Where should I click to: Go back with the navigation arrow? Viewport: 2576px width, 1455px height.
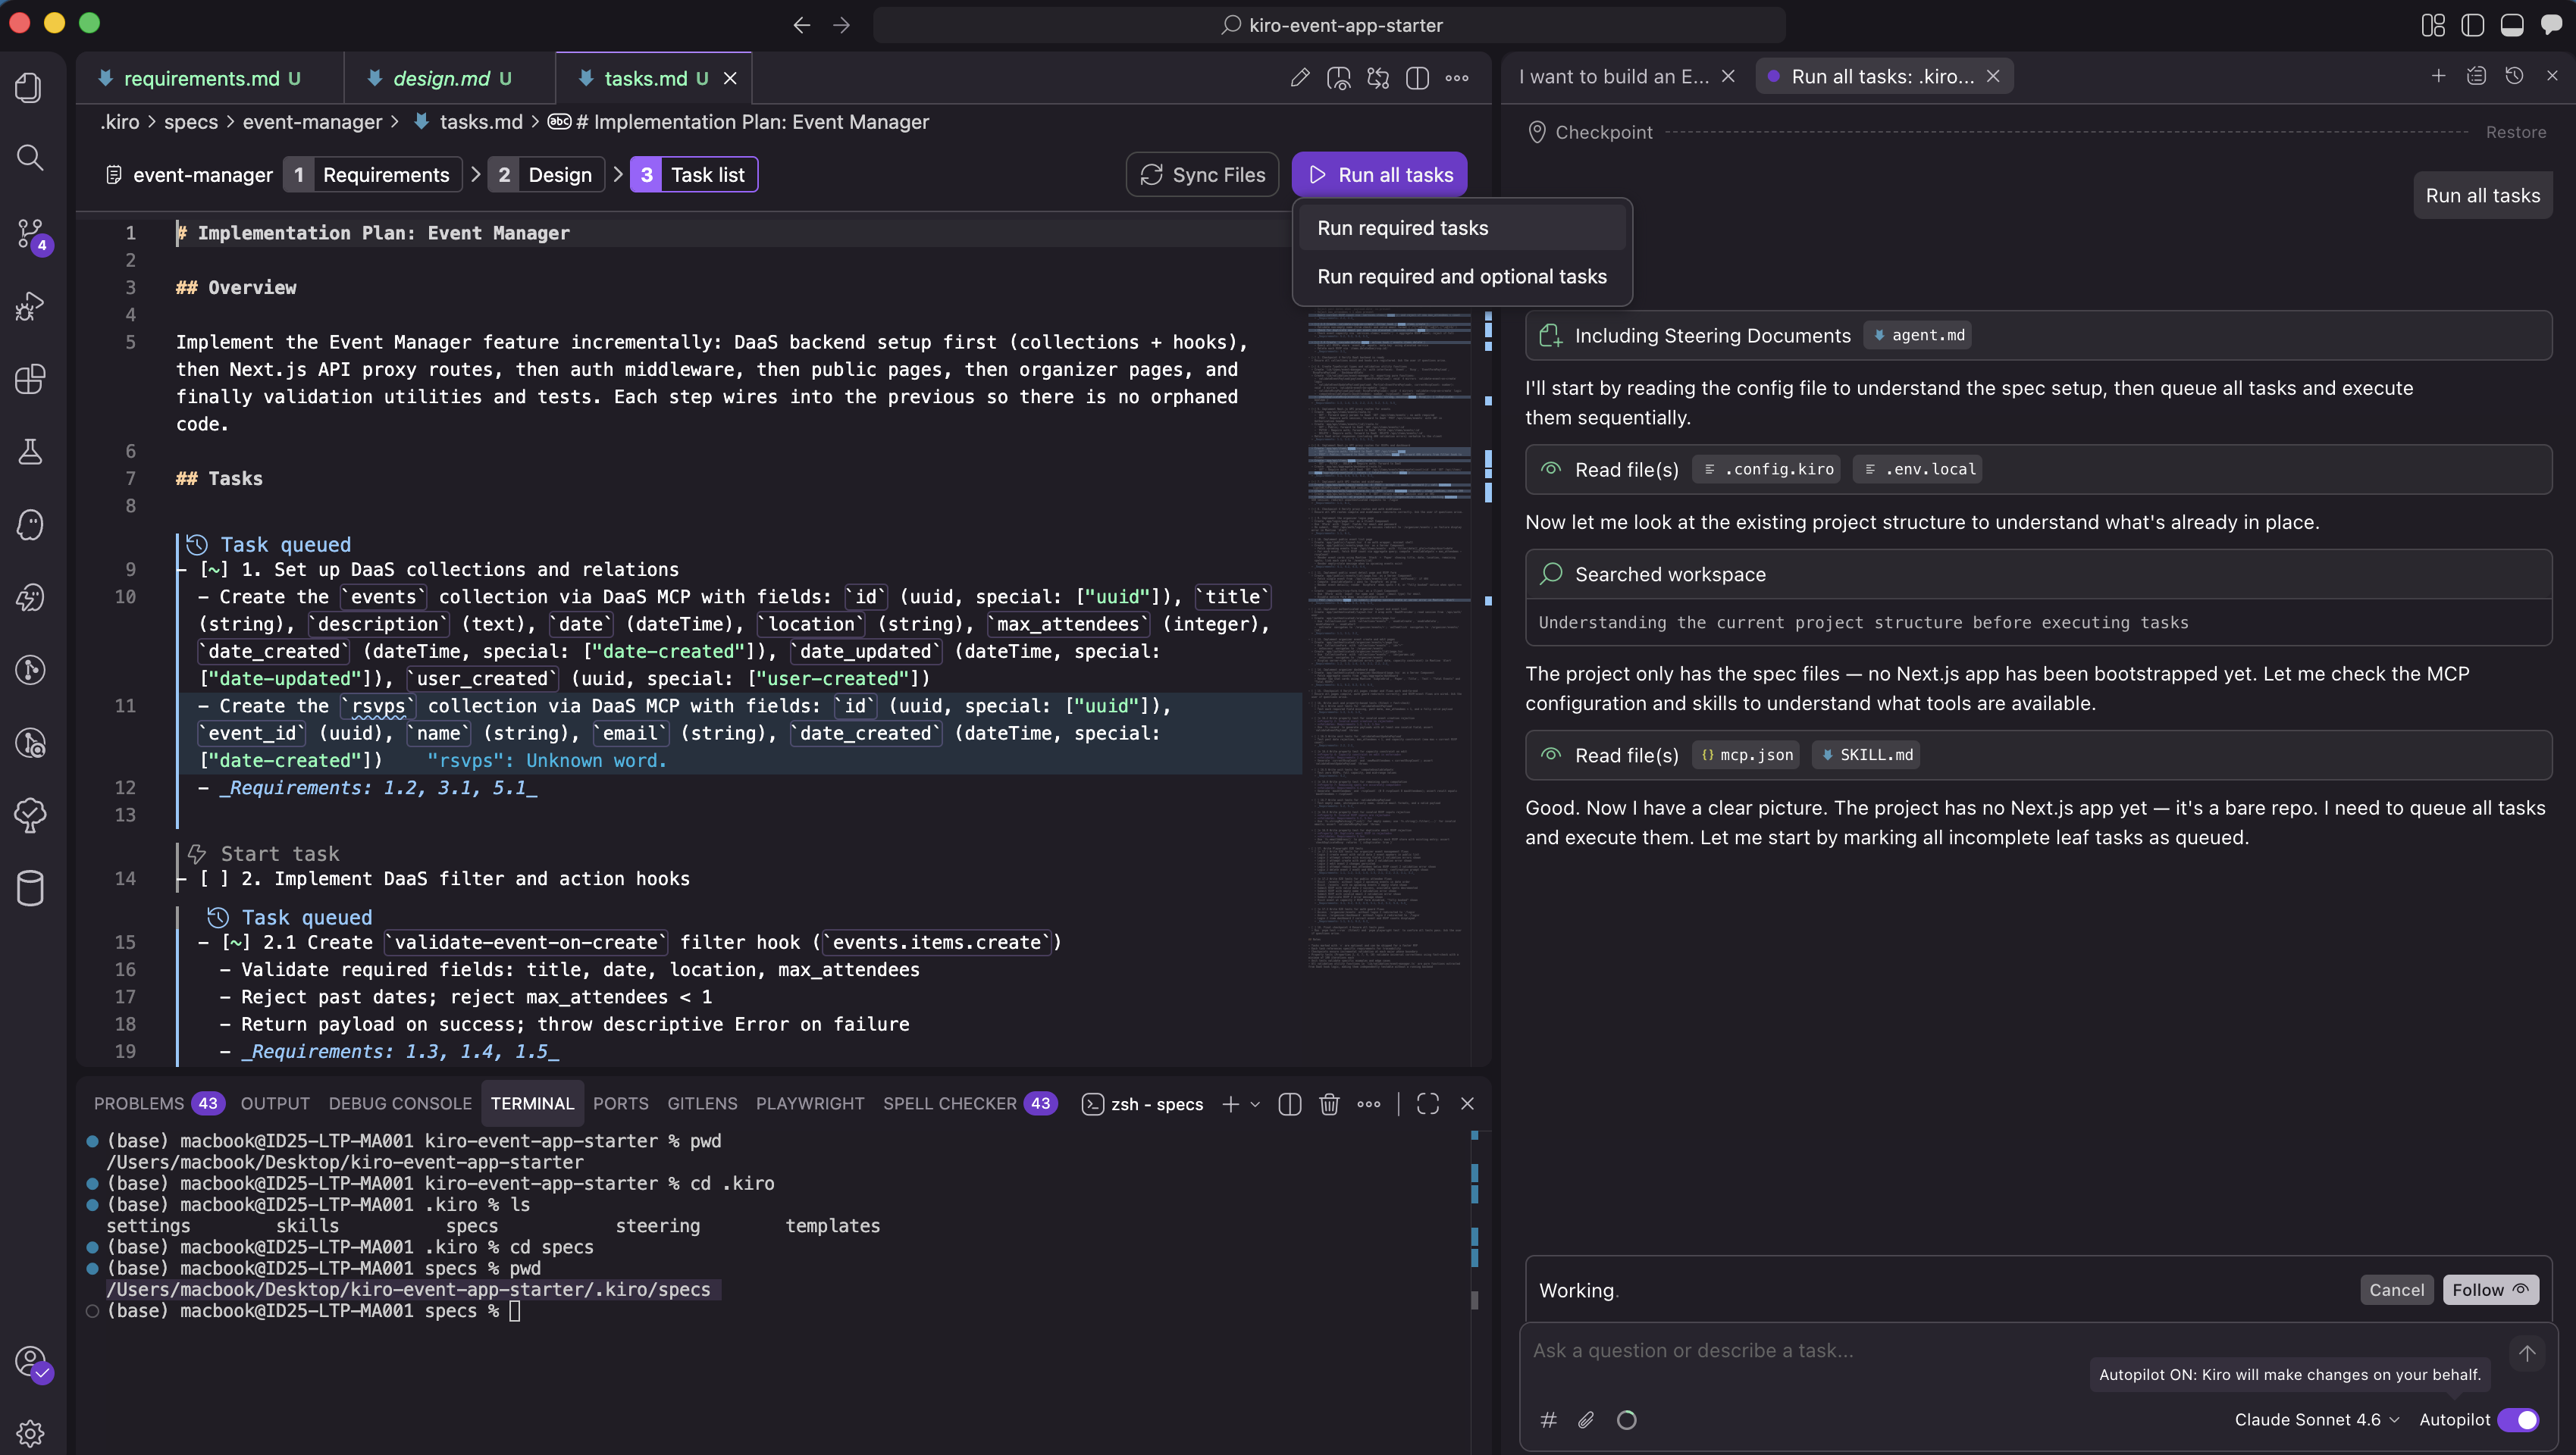point(802,25)
